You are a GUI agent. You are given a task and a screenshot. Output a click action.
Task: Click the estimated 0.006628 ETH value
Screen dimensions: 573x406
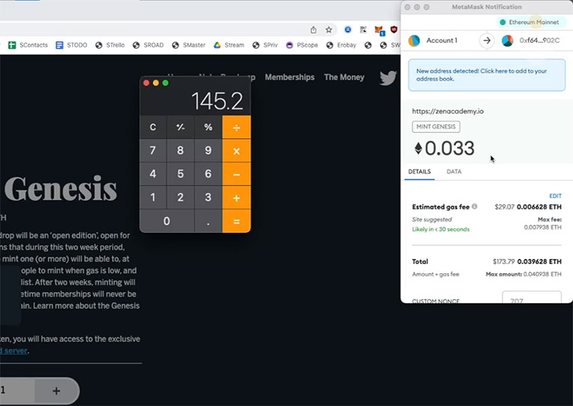coord(539,206)
